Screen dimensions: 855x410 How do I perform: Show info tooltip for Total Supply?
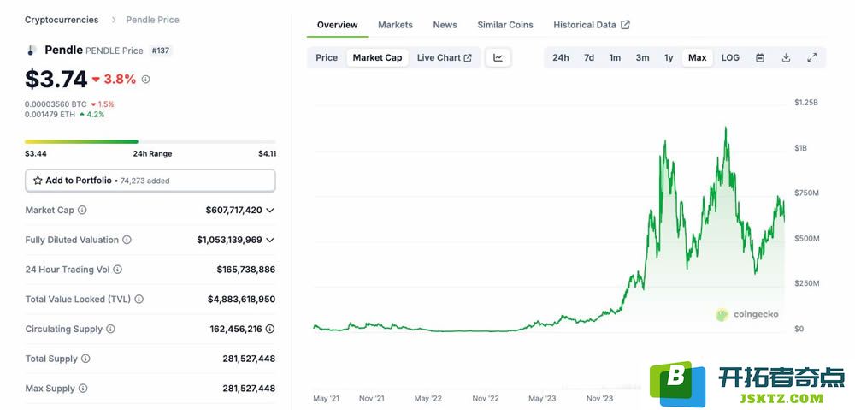(x=85, y=359)
